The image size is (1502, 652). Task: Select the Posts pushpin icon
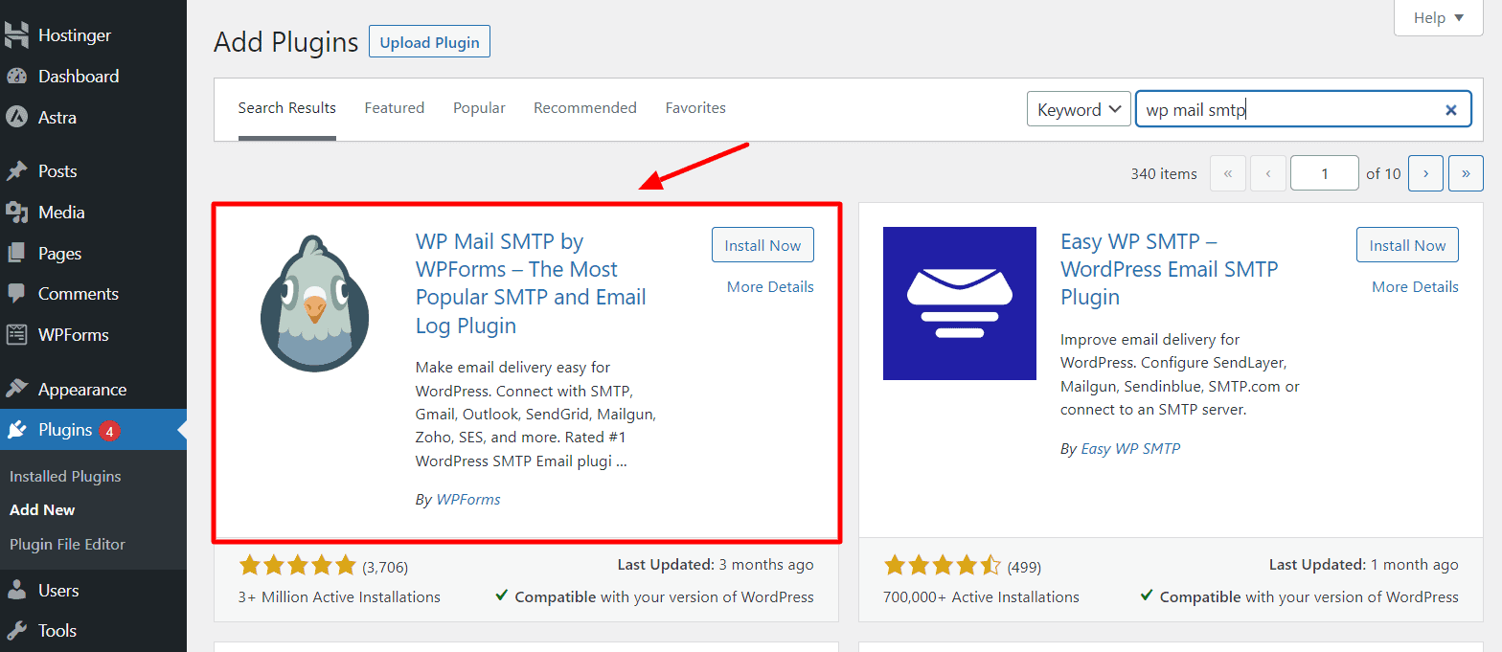tap(16, 171)
